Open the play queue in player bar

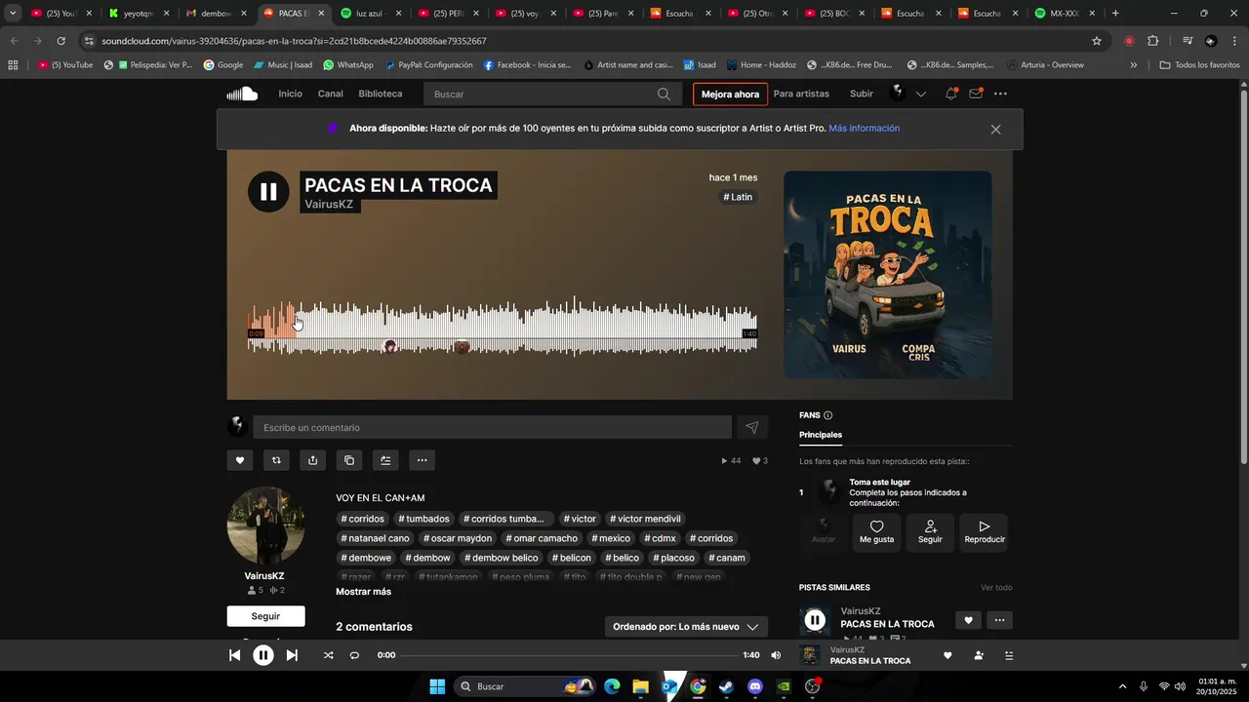point(1008,655)
